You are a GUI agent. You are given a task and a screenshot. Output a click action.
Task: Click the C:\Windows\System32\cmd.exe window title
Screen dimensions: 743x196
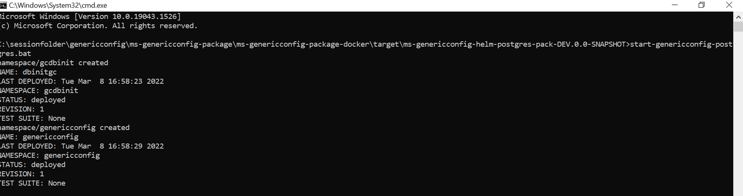coord(58,5)
